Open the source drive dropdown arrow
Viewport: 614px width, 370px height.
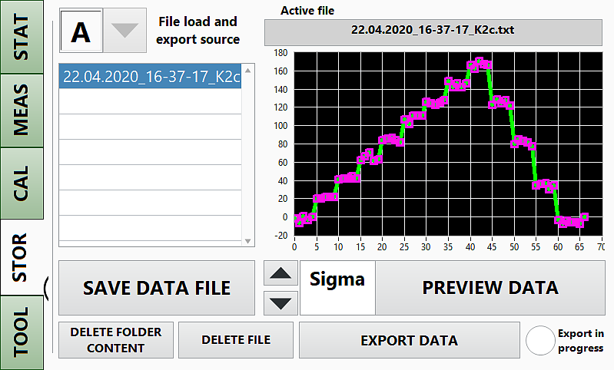pos(124,31)
